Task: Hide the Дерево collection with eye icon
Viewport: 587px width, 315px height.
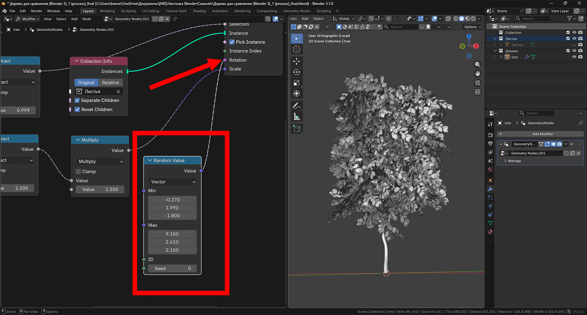Action: 574,51
